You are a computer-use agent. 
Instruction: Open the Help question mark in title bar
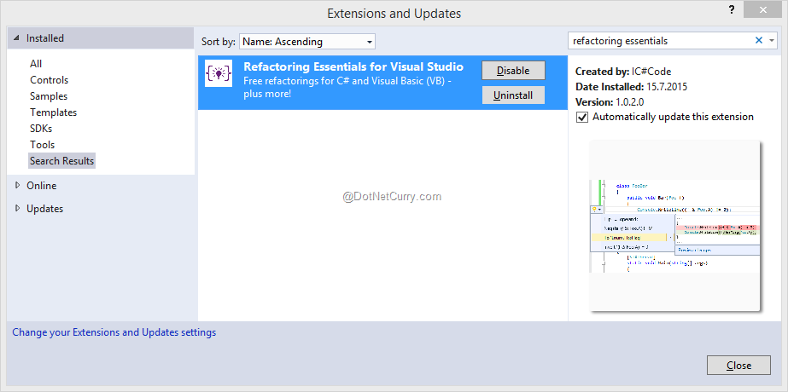(732, 10)
